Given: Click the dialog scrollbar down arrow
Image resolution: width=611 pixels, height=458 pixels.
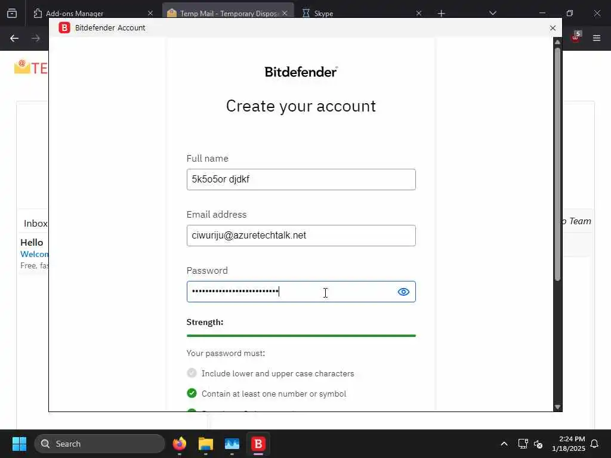Looking at the screenshot, I should (x=558, y=407).
